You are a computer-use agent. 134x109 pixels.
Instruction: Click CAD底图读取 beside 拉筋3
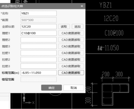click(x=71, y=66)
